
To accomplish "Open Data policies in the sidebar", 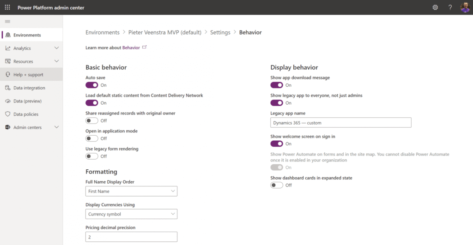I will point(31,114).
